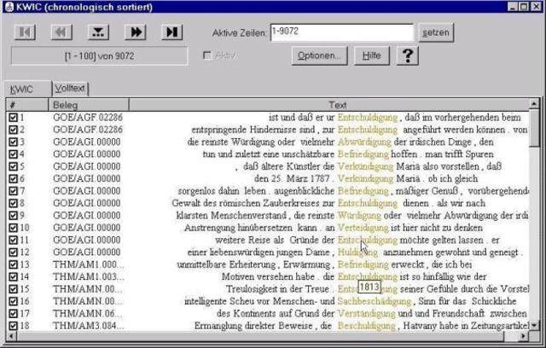Click vertical scrollbar up arrow

tap(534, 104)
